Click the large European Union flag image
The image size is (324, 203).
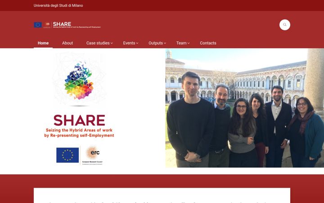click(x=67, y=155)
